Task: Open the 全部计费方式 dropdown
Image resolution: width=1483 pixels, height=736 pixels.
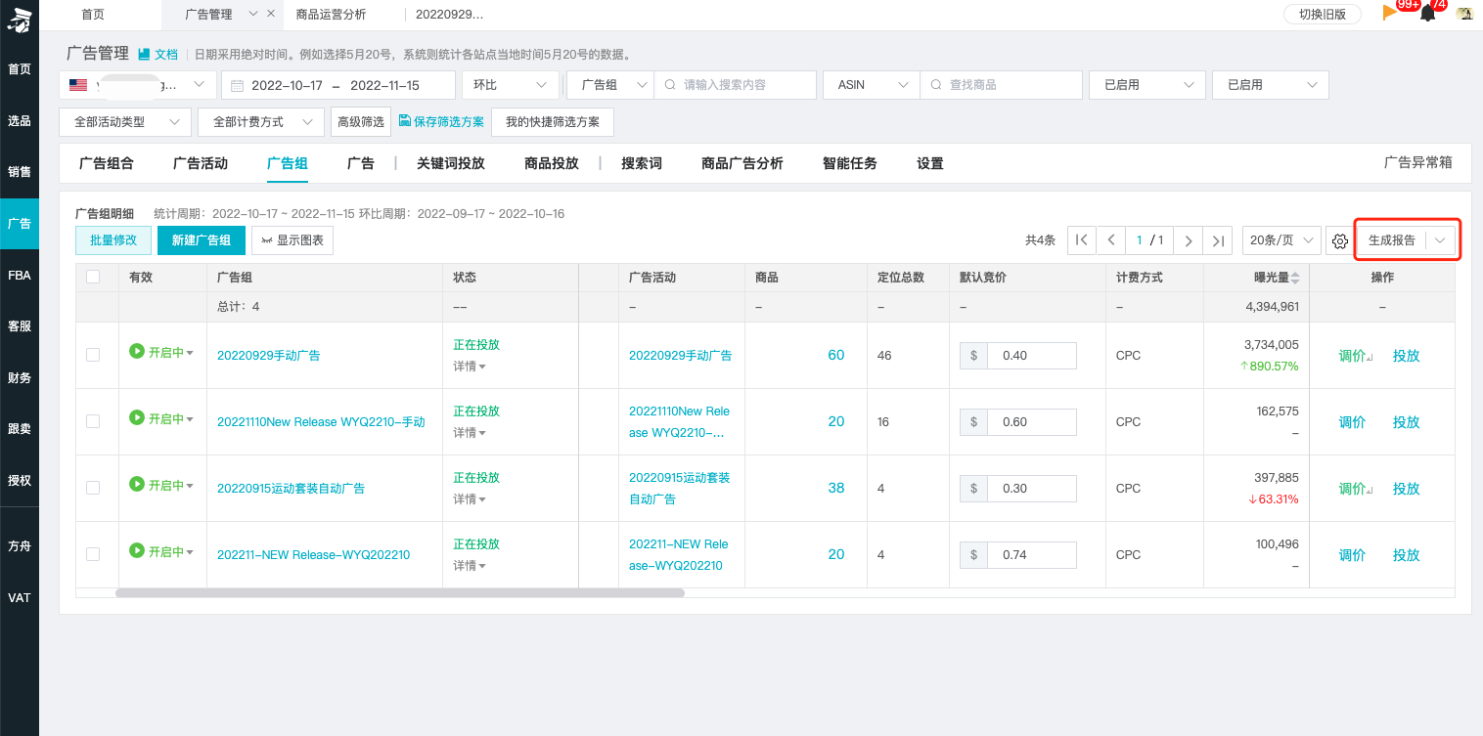Action: [x=261, y=122]
